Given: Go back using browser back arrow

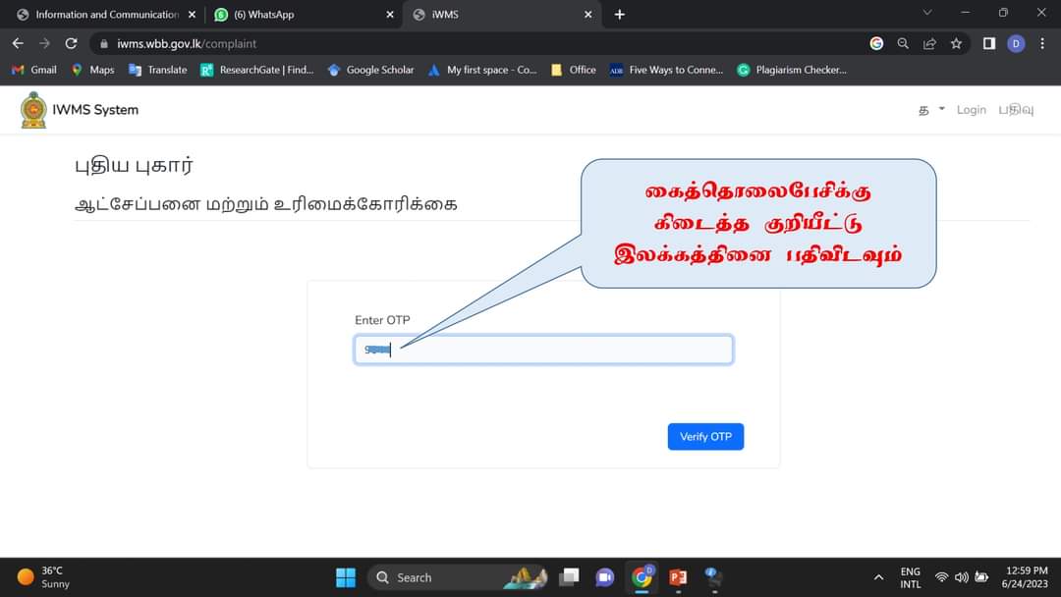Looking at the screenshot, I should [x=19, y=43].
